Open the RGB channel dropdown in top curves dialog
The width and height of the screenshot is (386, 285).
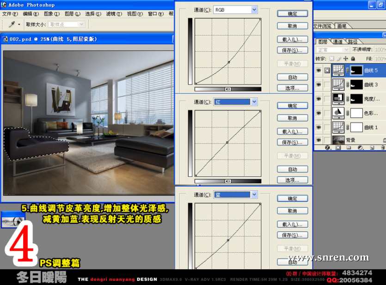(x=254, y=10)
